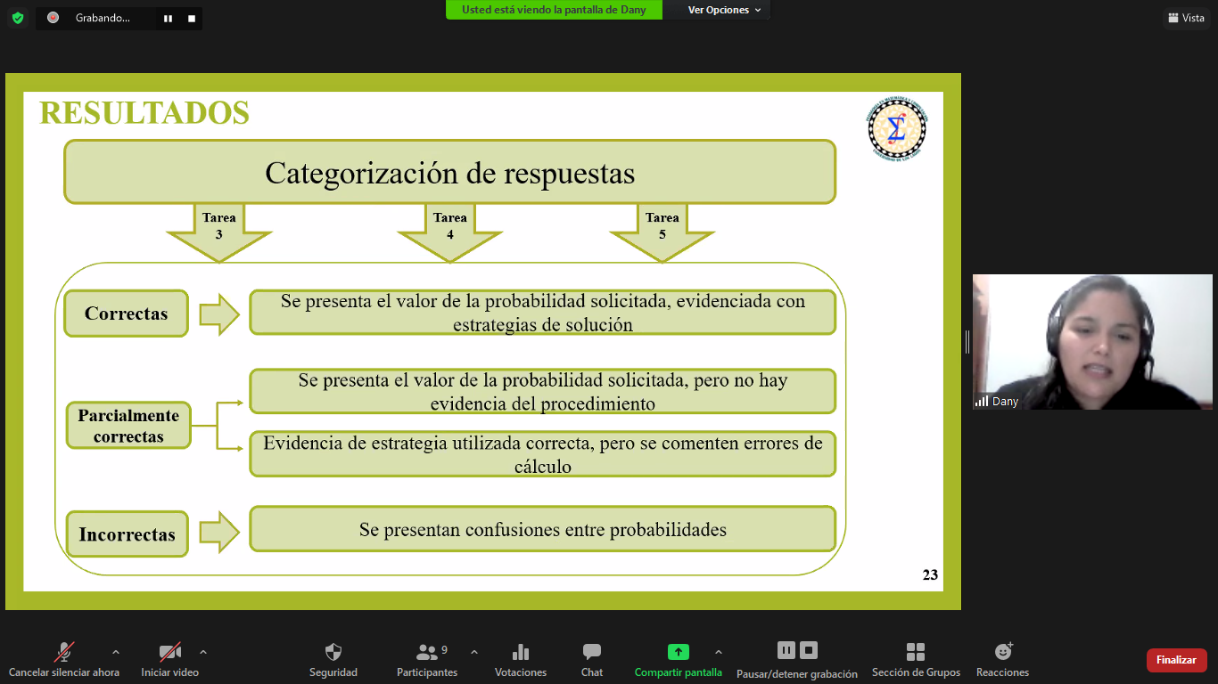This screenshot has width=1218, height=684.
Task: Open the Chat panel
Action: (592, 653)
